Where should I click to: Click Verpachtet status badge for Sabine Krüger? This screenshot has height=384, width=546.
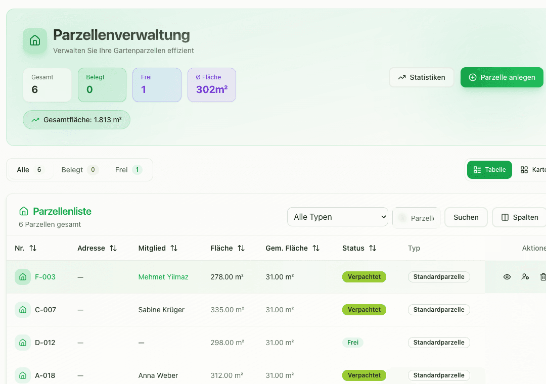pos(364,310)
